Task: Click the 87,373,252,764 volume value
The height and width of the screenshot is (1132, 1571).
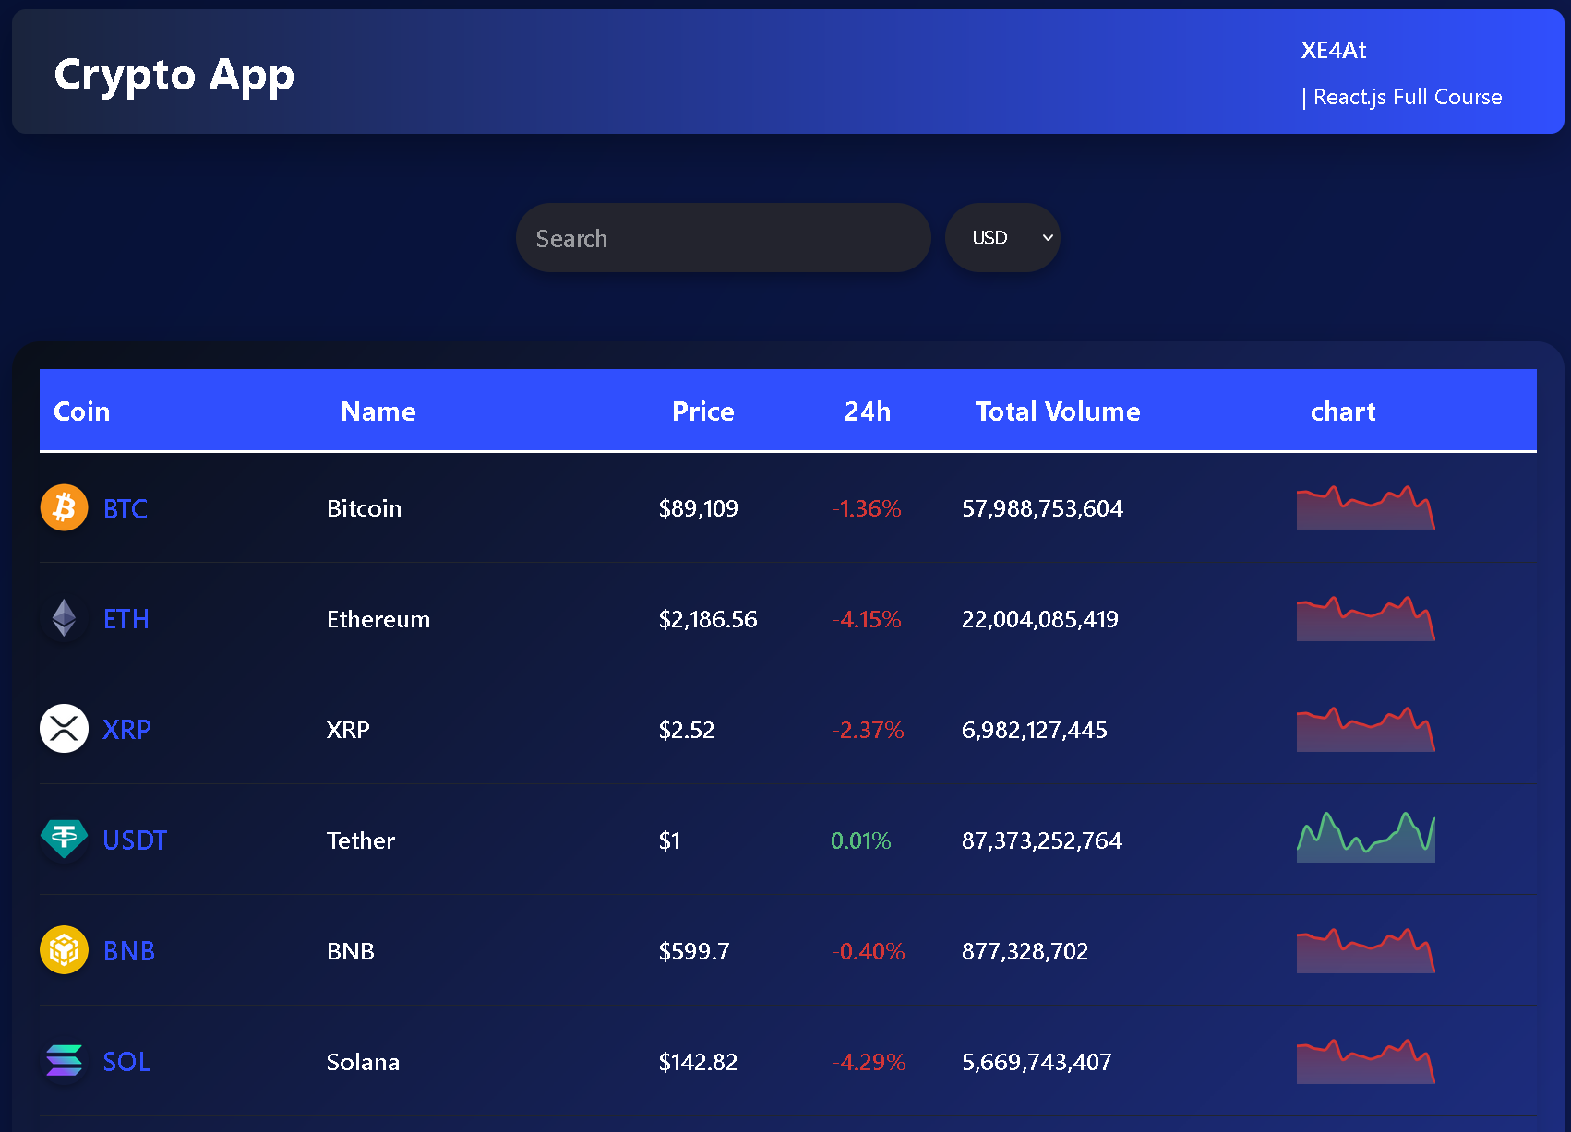Action: click(1042, 840)
